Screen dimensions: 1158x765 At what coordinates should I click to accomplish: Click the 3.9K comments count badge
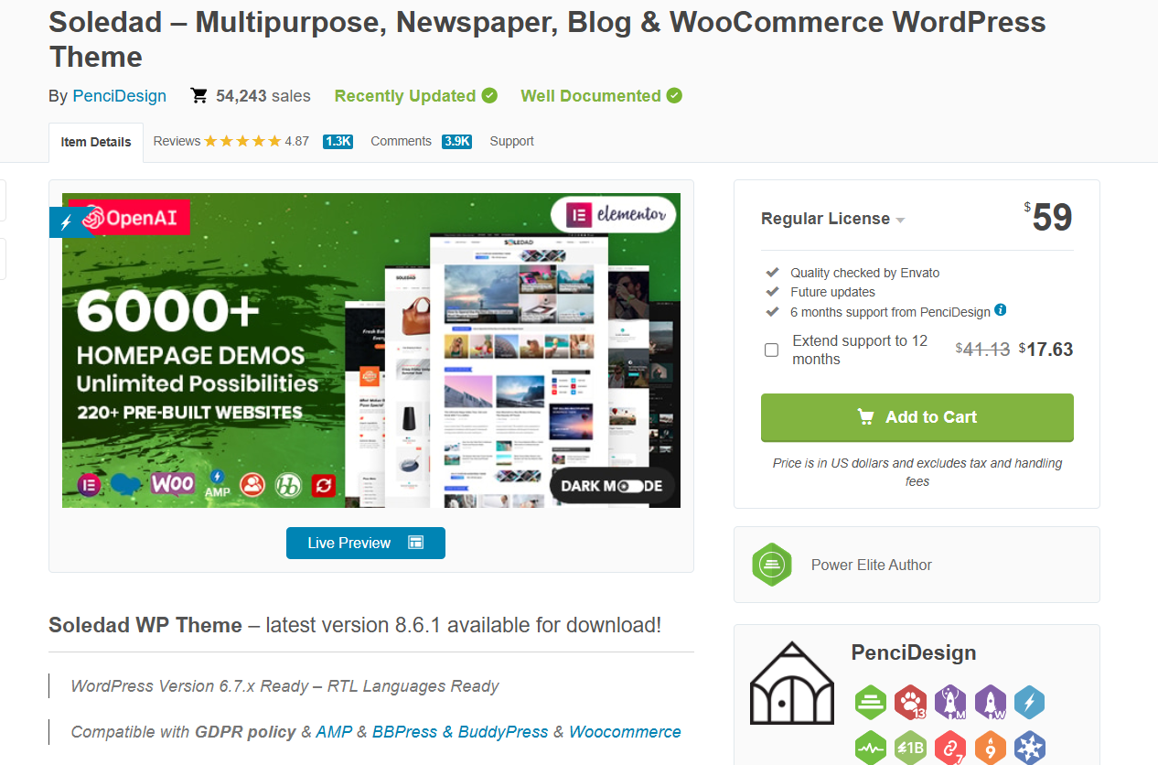[456, 142]
